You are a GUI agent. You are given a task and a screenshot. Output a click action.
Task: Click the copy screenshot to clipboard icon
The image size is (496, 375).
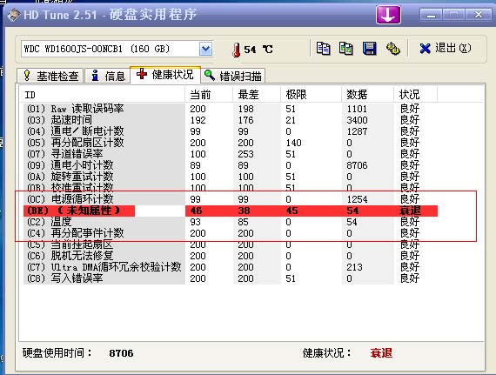[x=346, y=49]
